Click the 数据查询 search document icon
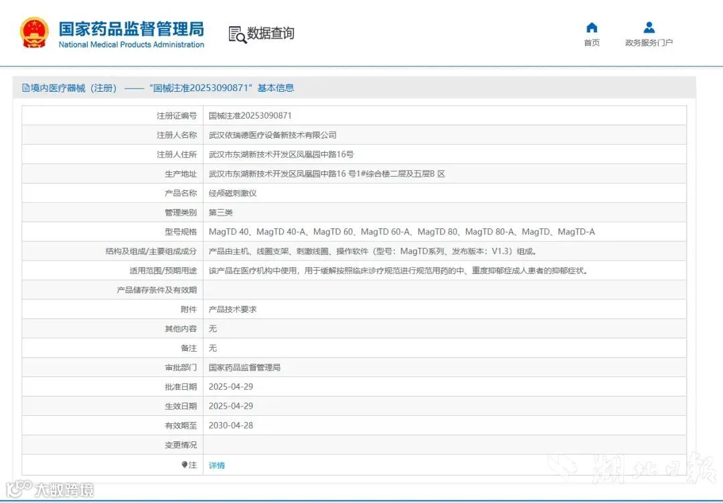 [238, 35]
